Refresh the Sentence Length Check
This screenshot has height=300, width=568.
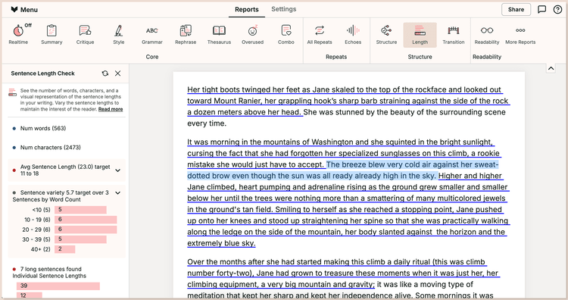[105, 73]
